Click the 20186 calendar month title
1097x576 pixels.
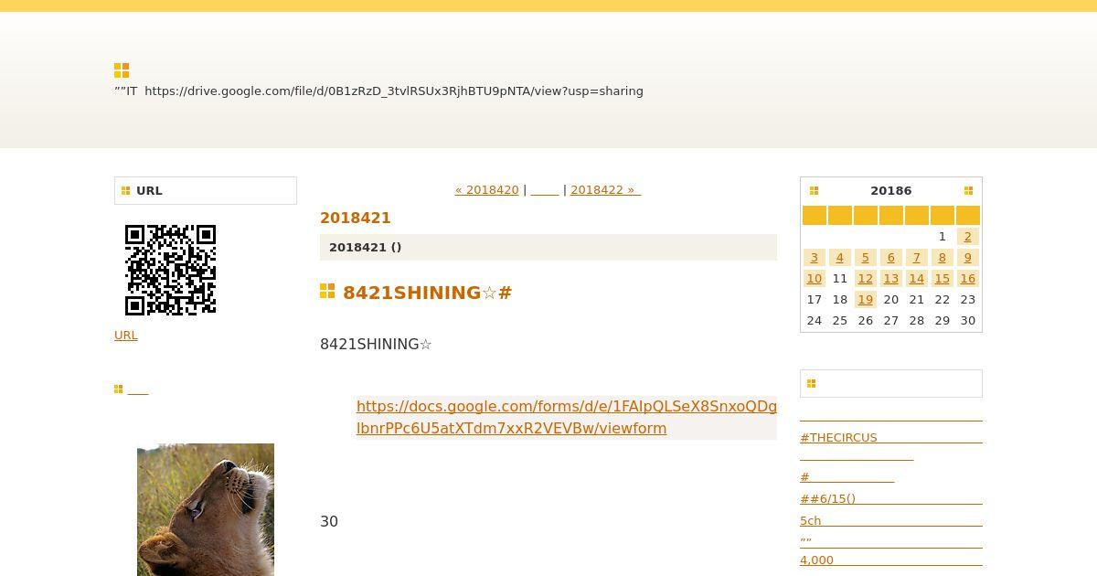coord(891,191)
